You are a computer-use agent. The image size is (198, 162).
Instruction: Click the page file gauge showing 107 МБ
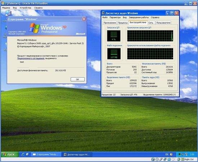coord(114,54)
